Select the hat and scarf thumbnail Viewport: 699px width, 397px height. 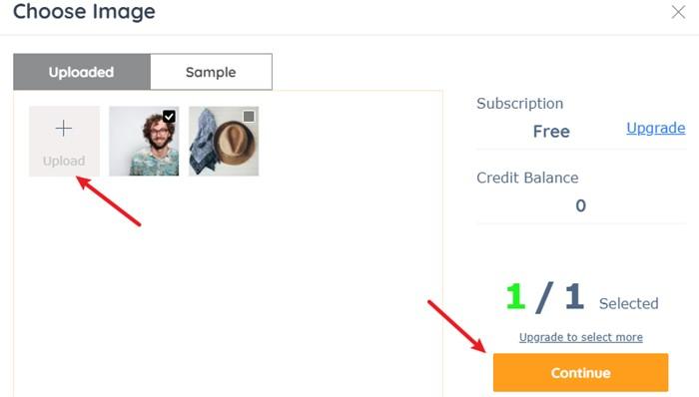point(224,141)
